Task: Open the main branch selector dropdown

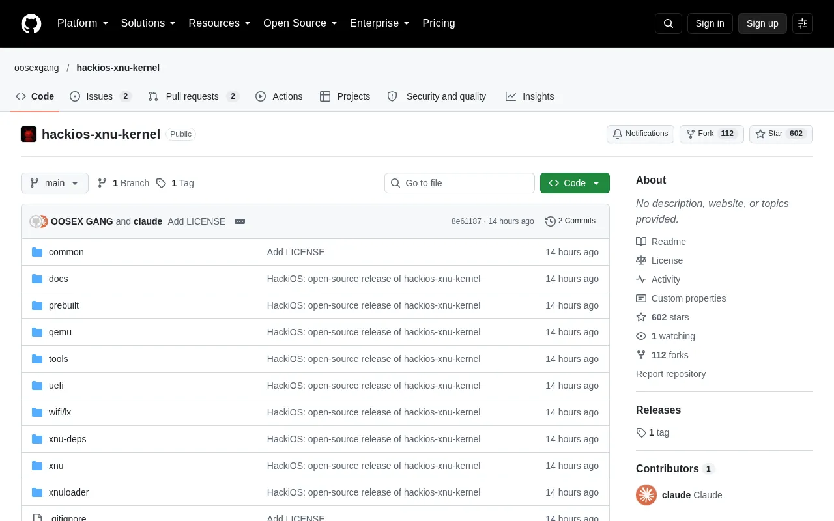Action: (x=55, y=183)
